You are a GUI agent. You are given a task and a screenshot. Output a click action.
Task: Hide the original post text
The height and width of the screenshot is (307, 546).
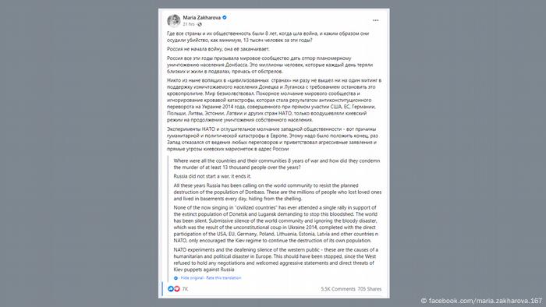[x=192, y=278]
